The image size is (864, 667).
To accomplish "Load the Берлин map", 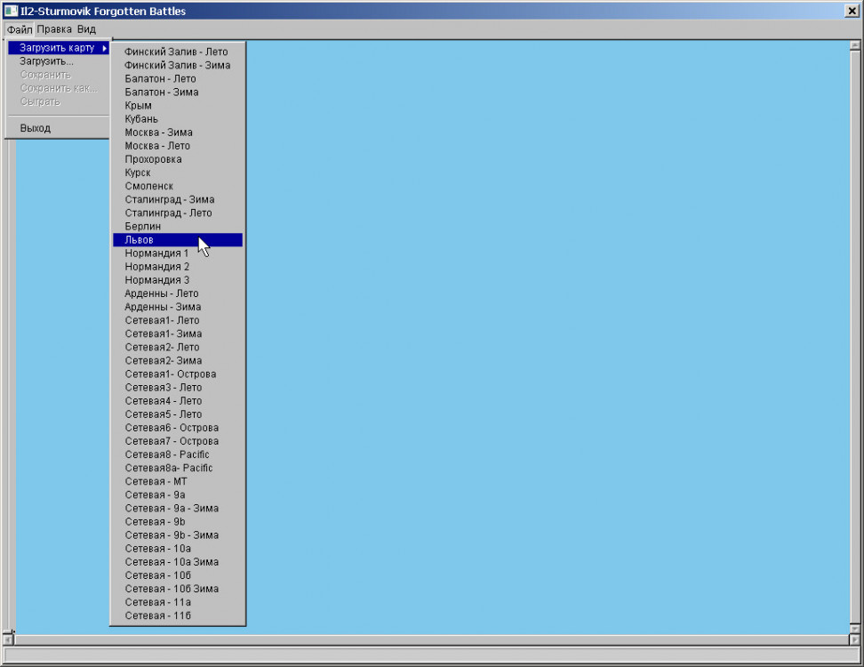I will (143, 227).
